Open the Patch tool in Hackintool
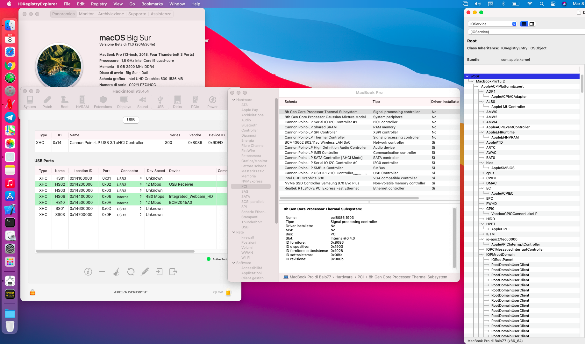585x344 pixels. [47, 102]
